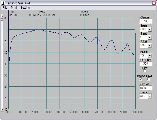Open the Setting menu

coord(25,8)
